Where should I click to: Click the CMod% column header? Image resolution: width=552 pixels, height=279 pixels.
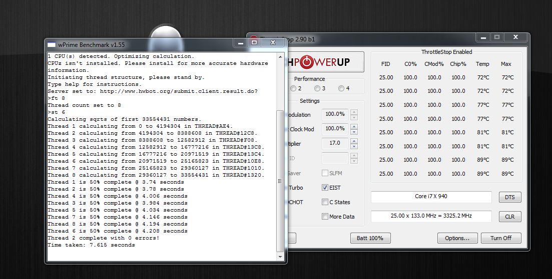pyautogui.click(x=434, y=64)
